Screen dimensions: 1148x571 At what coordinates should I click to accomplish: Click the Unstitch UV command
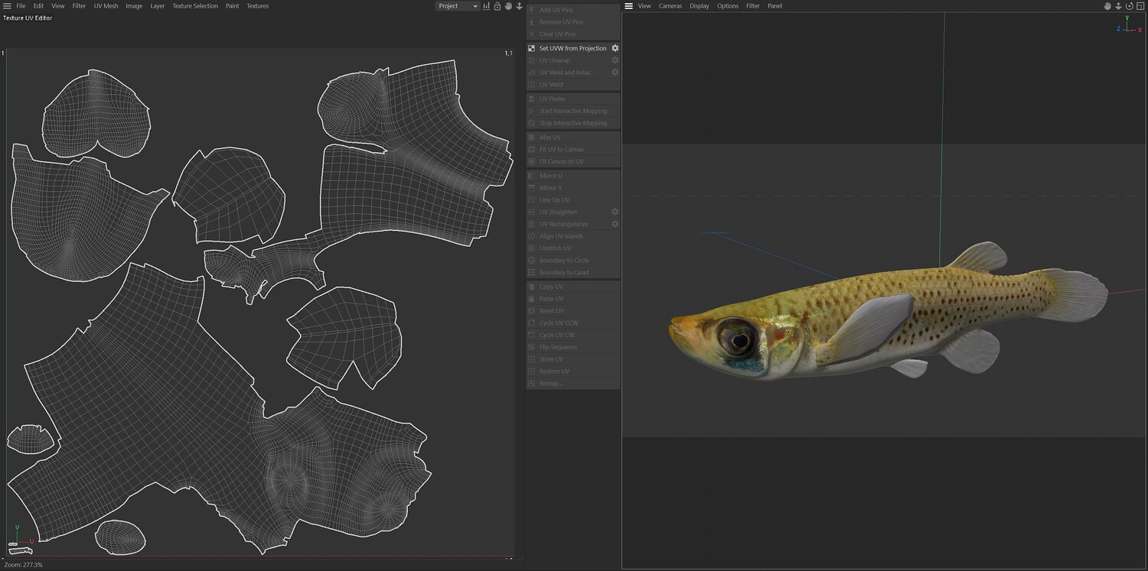[x=556, y=248]
